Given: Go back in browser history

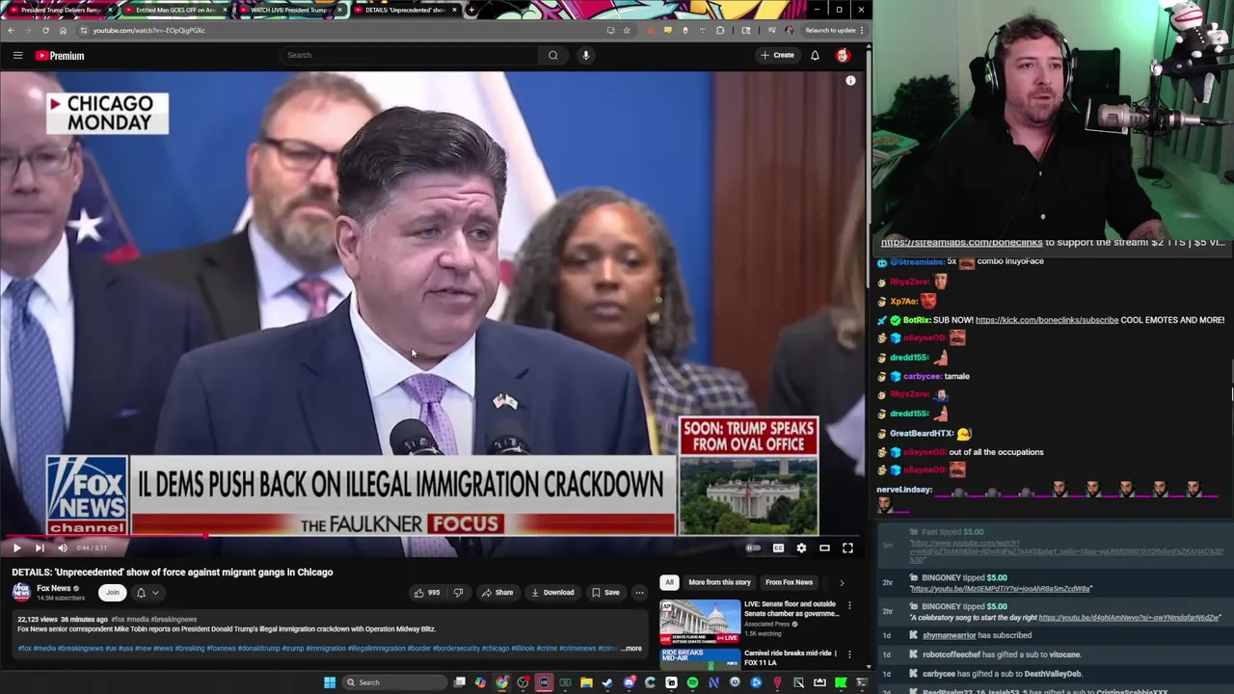Looking at the screenshot, I should coord(11,30).
